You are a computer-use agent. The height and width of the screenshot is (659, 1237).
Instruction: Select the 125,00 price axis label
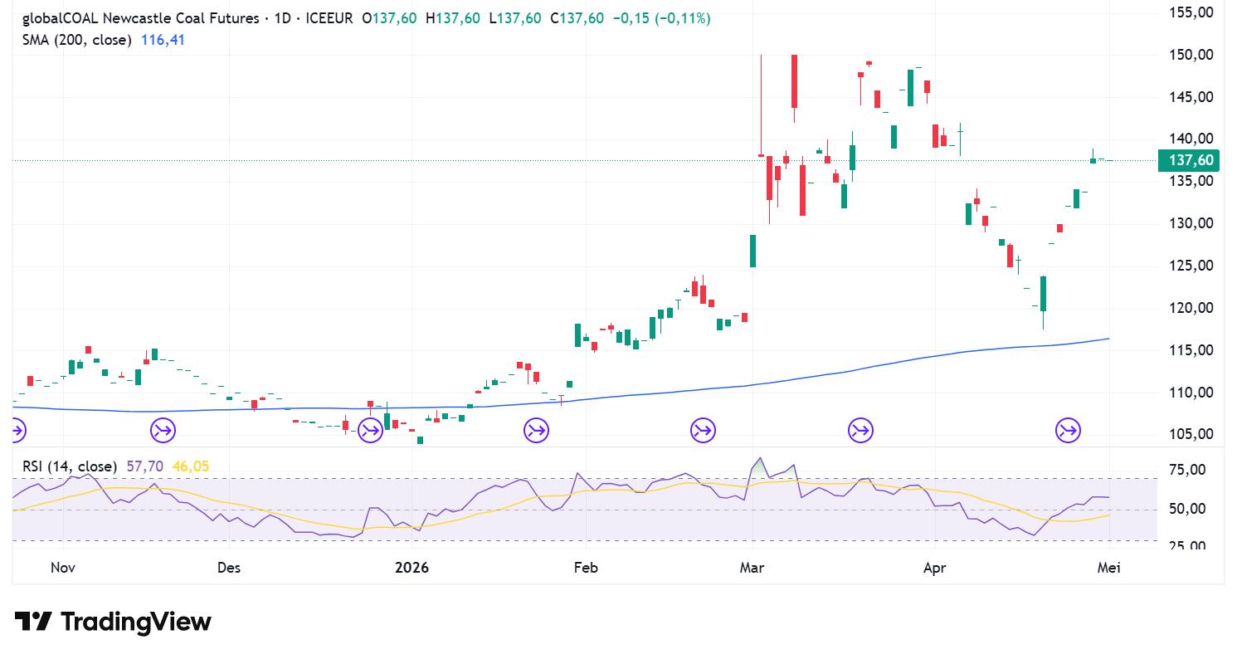pyautogui.click(x=1191, y=266)
